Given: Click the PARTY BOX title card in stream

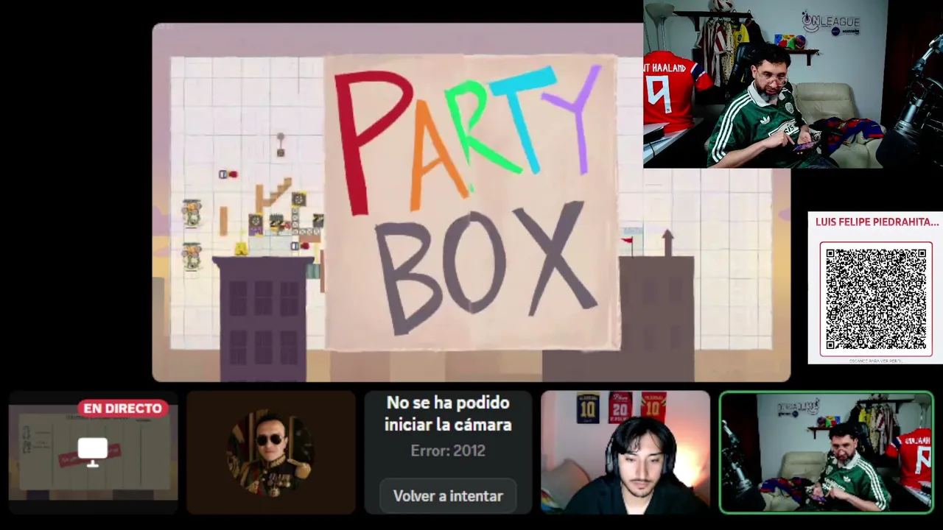Looking at the screenshot, I should point(471,202).
